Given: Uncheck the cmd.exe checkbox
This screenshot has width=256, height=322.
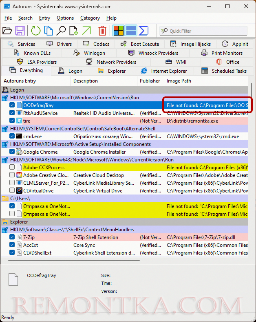Looking at the screenshot, I should point(12,136).
